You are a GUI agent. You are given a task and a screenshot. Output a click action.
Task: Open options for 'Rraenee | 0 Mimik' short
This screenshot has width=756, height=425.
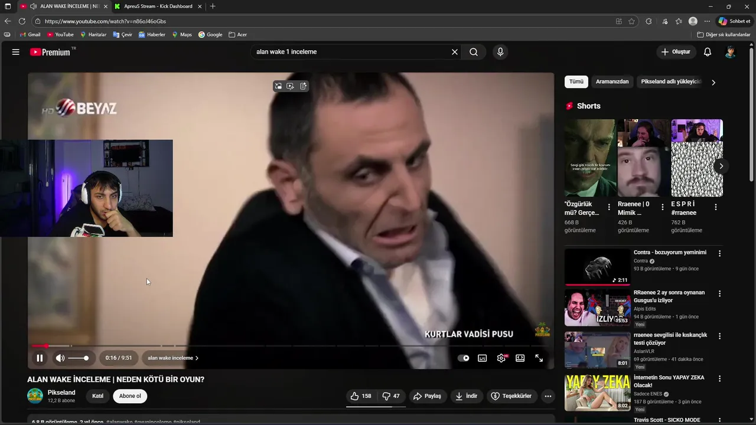coord(662,207)
